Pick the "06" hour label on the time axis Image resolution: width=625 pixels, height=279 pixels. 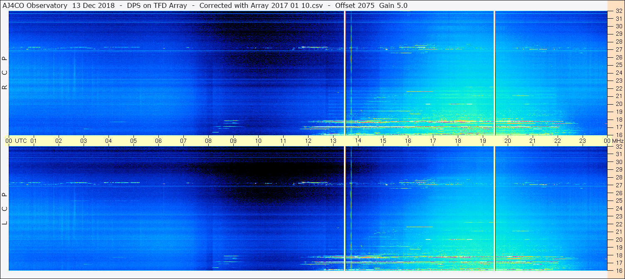point(158,141)
